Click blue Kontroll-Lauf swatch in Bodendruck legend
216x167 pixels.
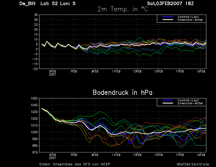coord(168,100)
